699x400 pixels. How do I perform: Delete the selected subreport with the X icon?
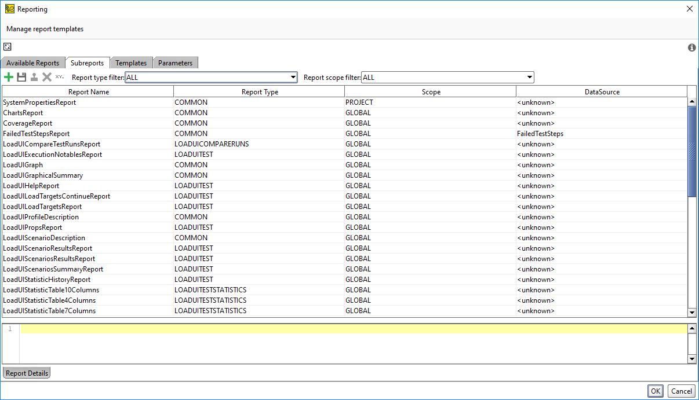[48, 76]
